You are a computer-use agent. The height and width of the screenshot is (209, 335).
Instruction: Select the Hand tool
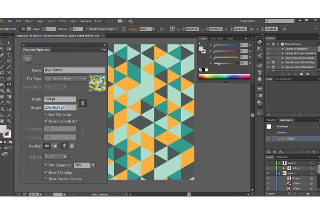coord(2,121)
